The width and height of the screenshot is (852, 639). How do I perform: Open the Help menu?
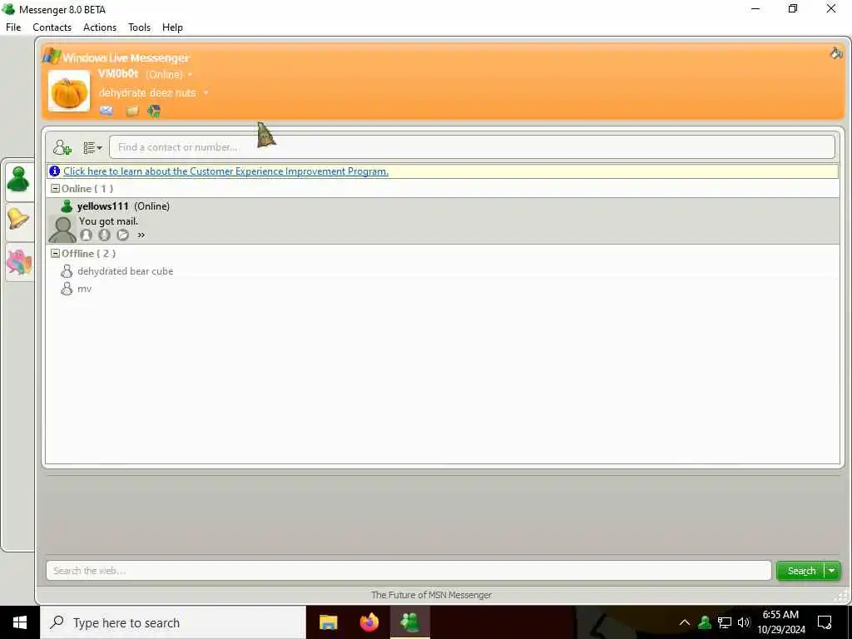[172, 27]
